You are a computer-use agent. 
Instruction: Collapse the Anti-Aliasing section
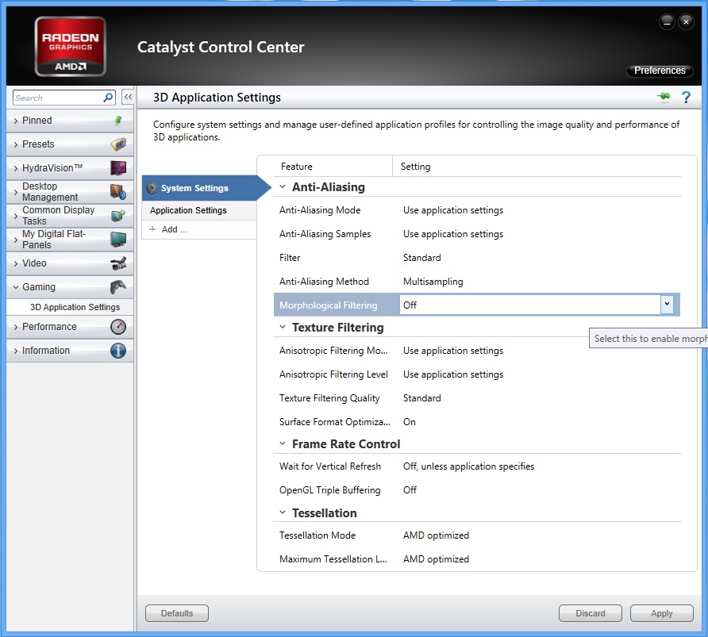tap(283, 186)
